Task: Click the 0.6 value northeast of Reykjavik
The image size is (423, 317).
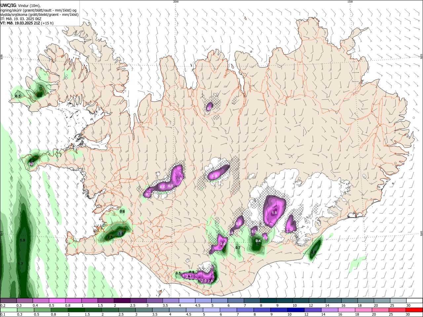Action: pyautogui.click(x=122, y=211)
